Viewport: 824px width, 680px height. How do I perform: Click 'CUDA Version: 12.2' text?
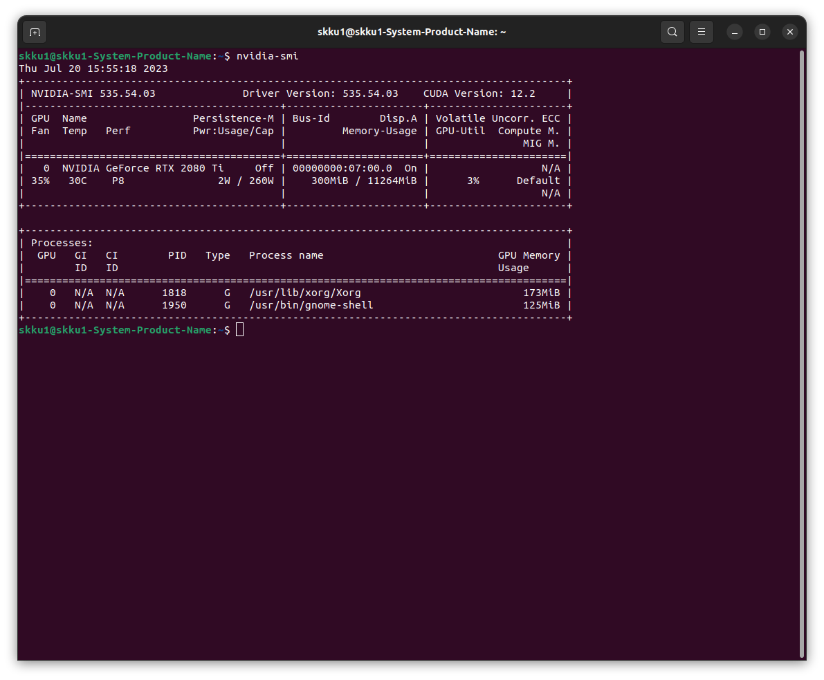pos(479,93)
